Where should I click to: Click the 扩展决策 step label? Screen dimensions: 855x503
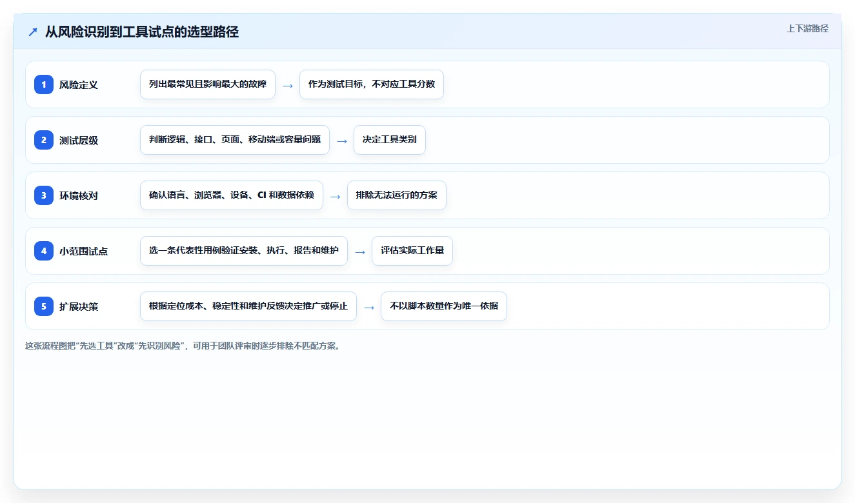pos(79,307)
